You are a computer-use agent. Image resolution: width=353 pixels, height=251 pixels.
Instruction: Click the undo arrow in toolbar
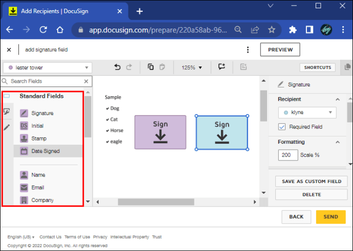(117, 67)
